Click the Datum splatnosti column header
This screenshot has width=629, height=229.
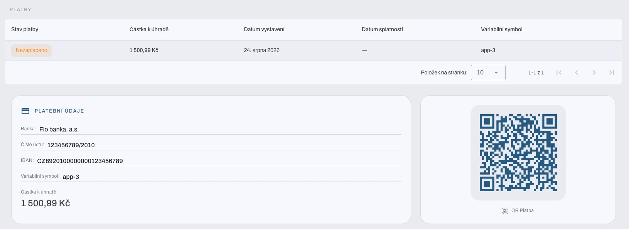[x=382, y=29]
